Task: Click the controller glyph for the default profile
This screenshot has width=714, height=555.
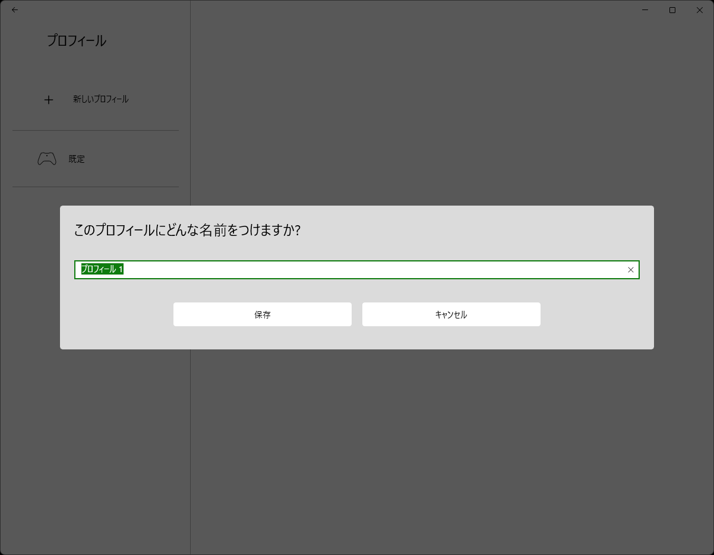Action: click(48, 158)
